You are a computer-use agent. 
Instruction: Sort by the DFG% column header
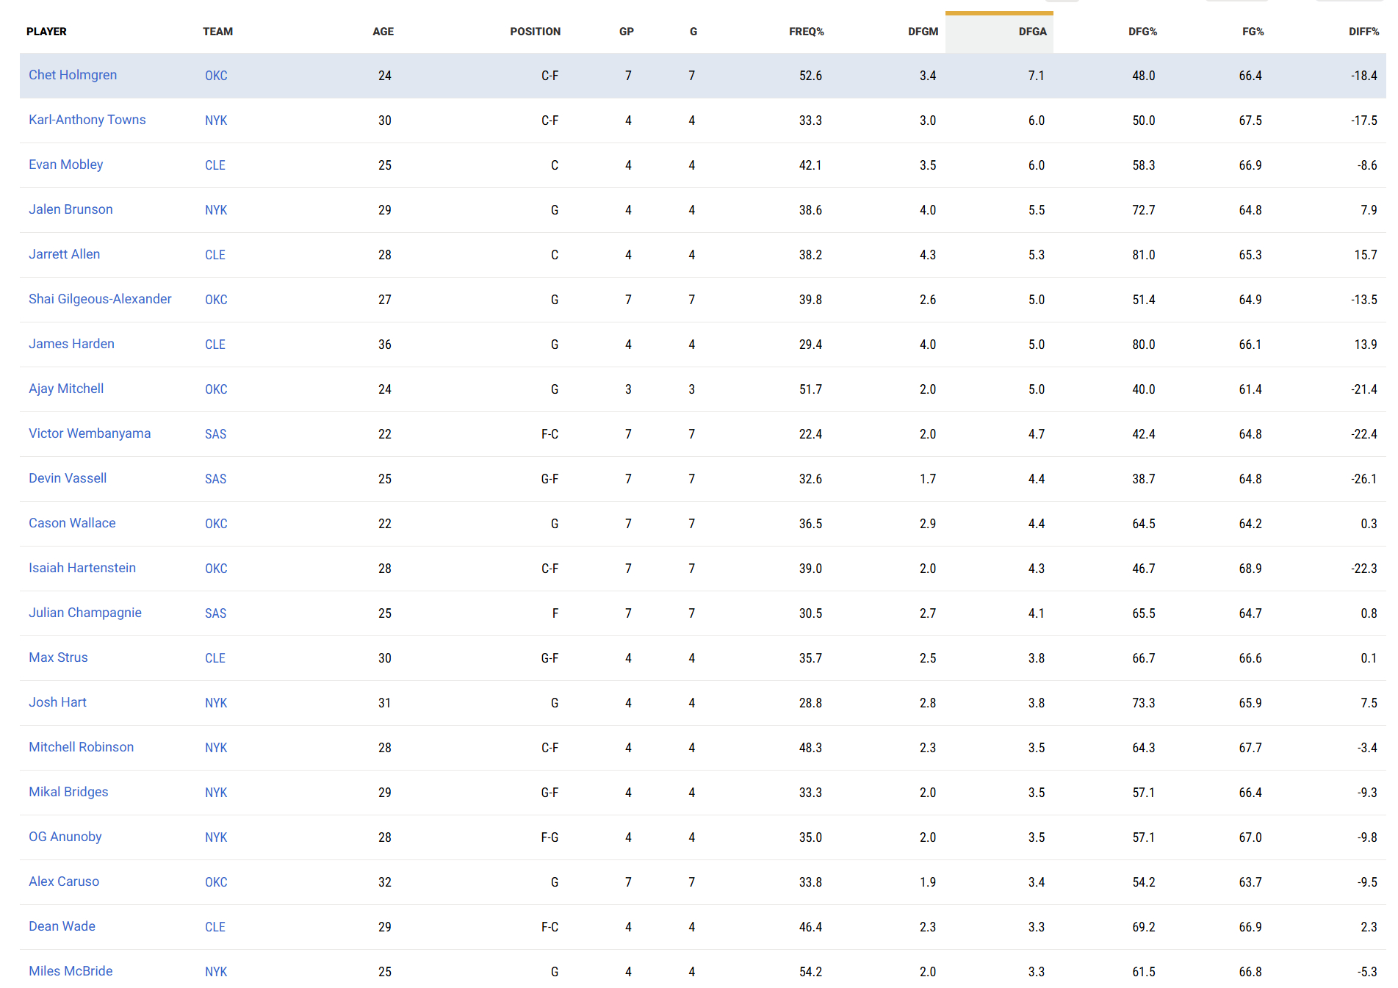pos(1142,32)
